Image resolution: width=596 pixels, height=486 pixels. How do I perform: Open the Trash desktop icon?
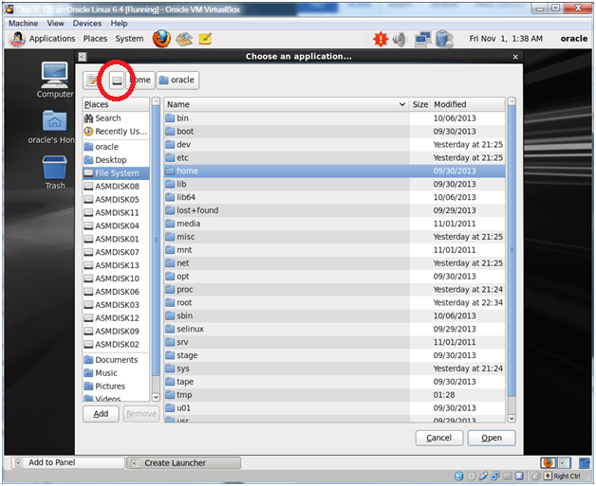(x=54, y=169)
